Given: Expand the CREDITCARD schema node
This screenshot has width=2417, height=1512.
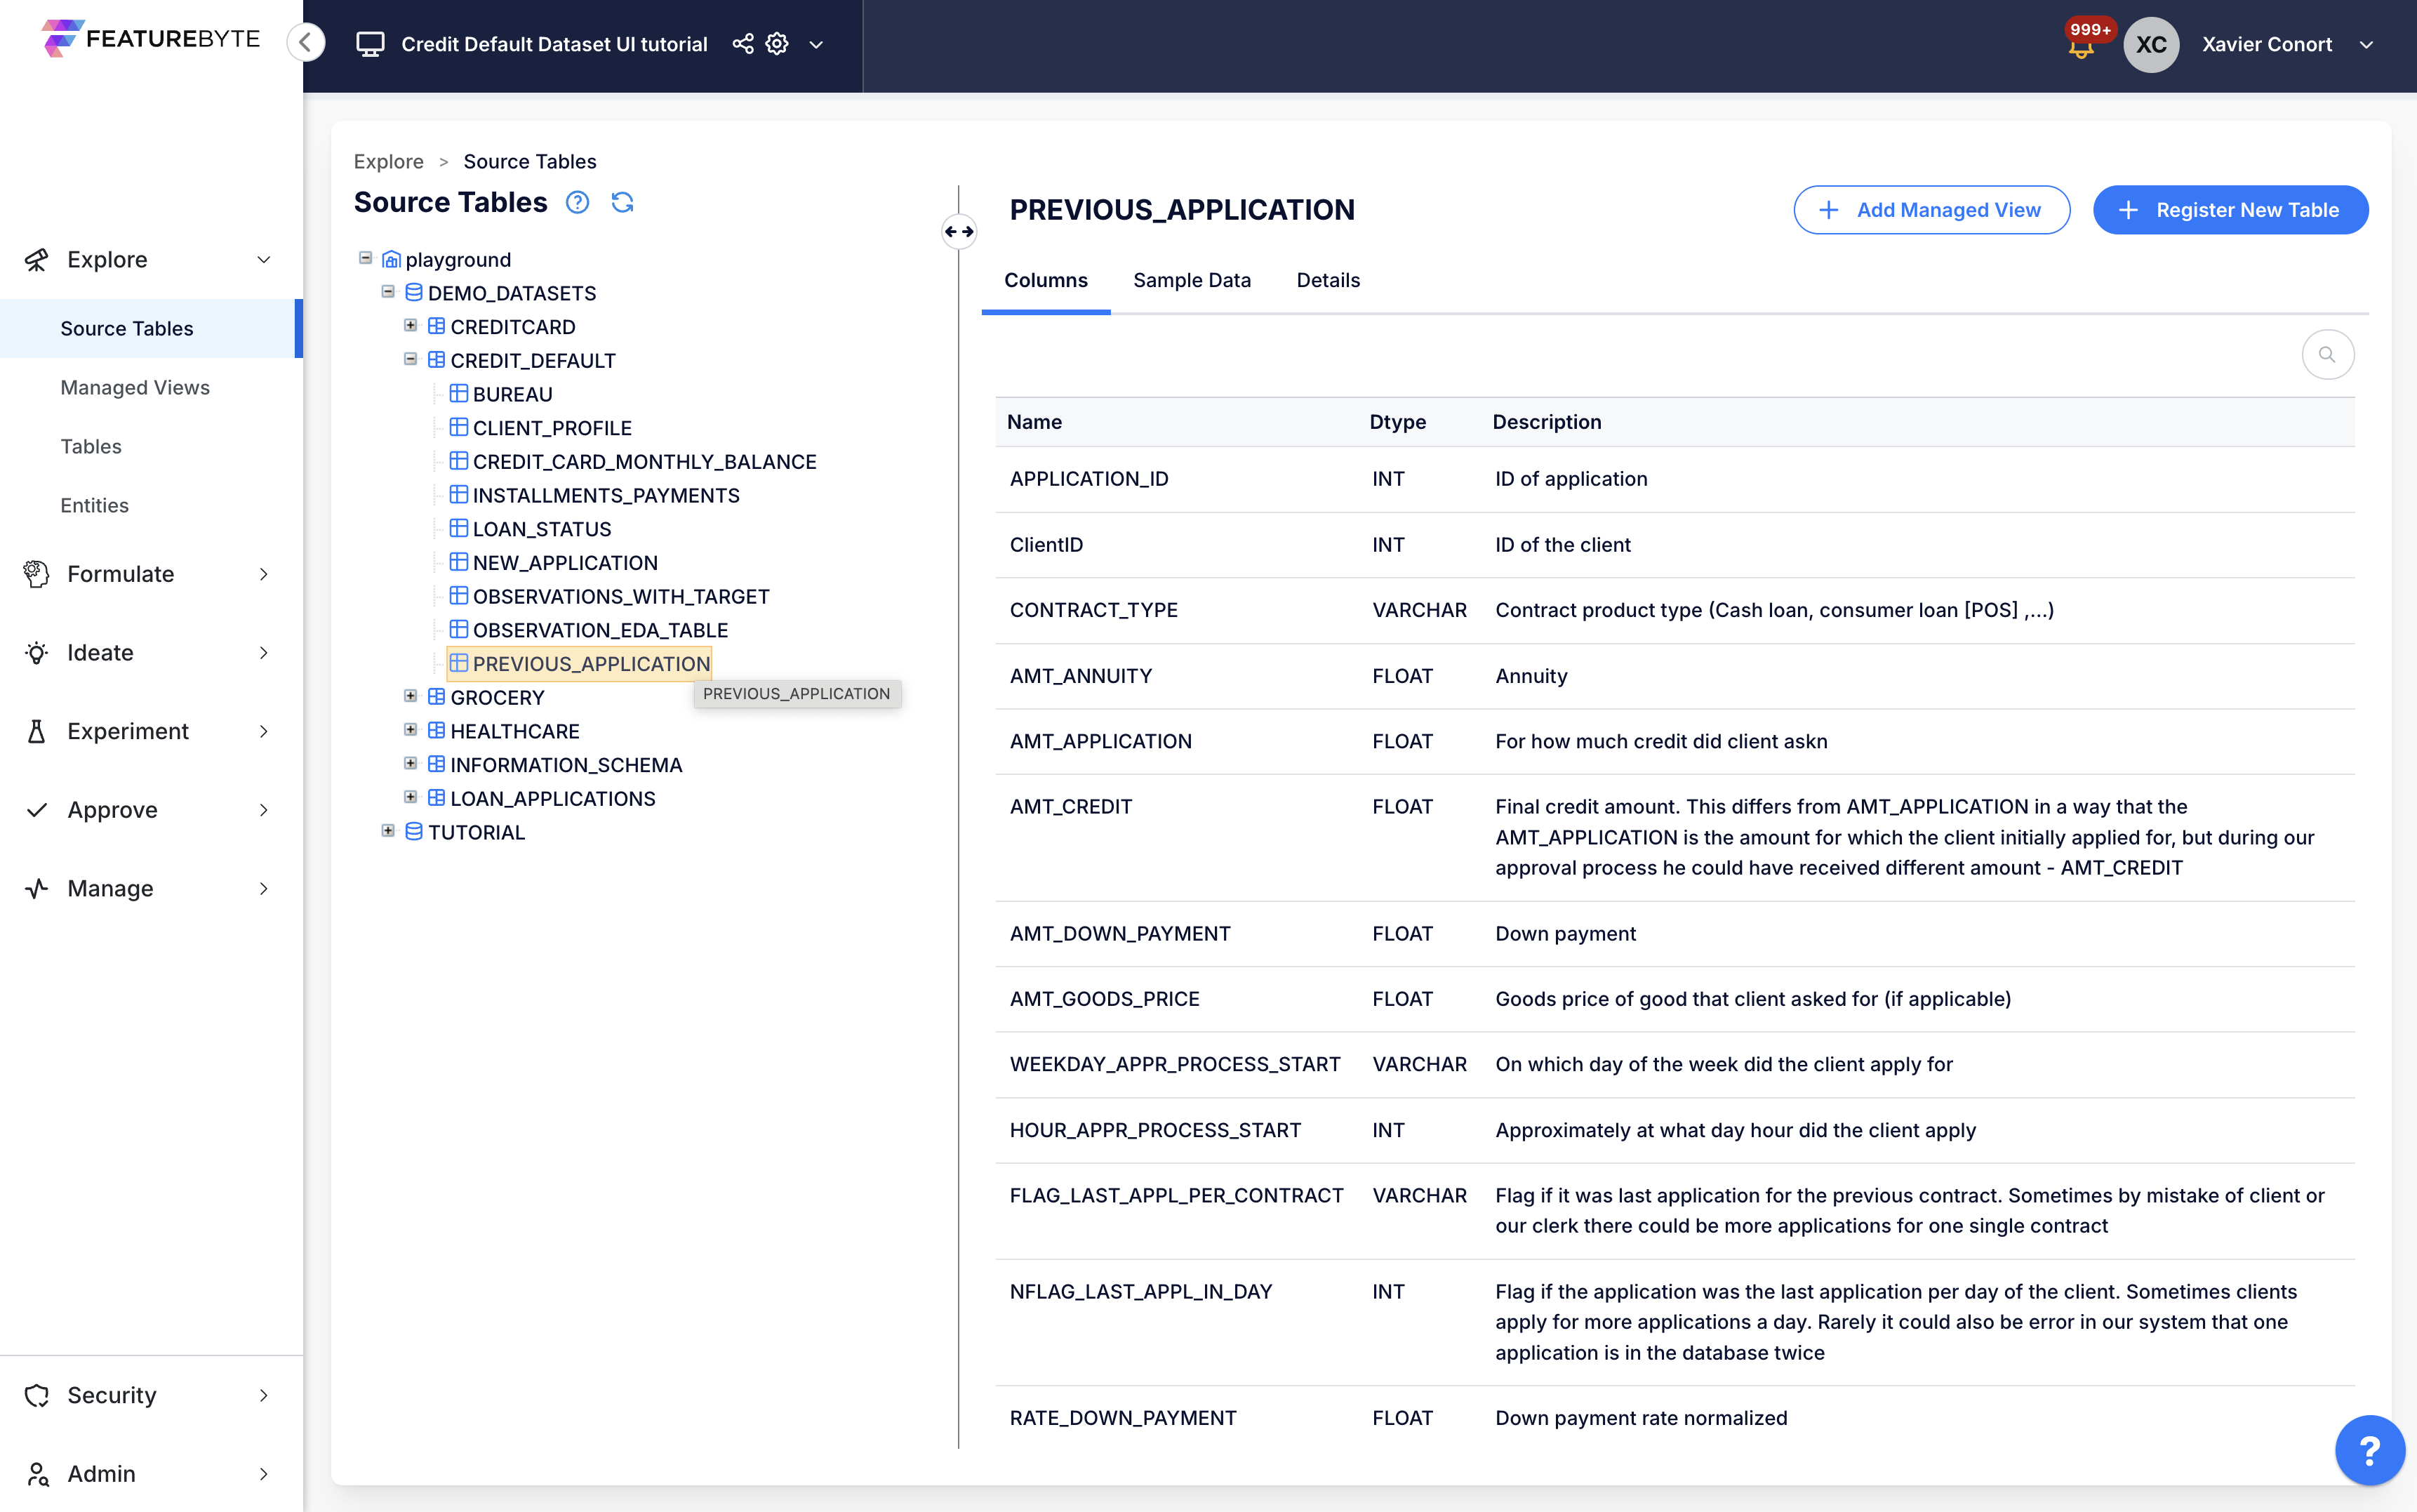Looking at the screenshot, I should [410, 326].
